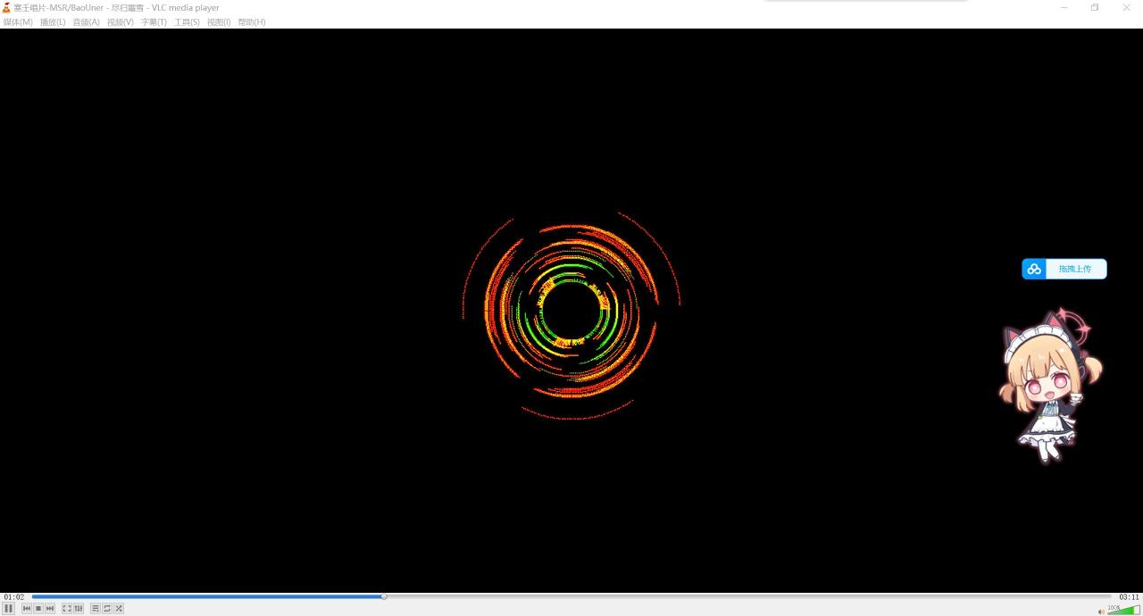This screenshot has height=616, width=1143.
Task: Toggle random shuffle playback
Action: click(119, 608)
